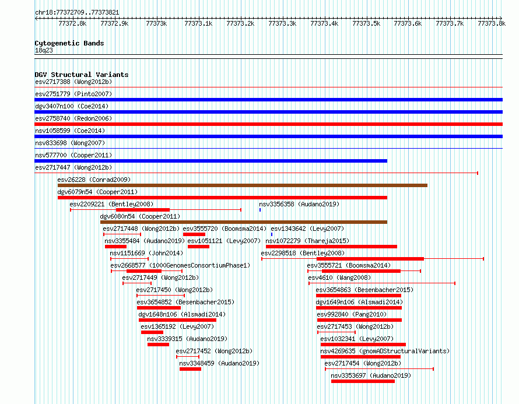Click the red bar under esv2758740
Viewport: 519px width, 404px height.
pyautogui.click(x=268, y=124)
